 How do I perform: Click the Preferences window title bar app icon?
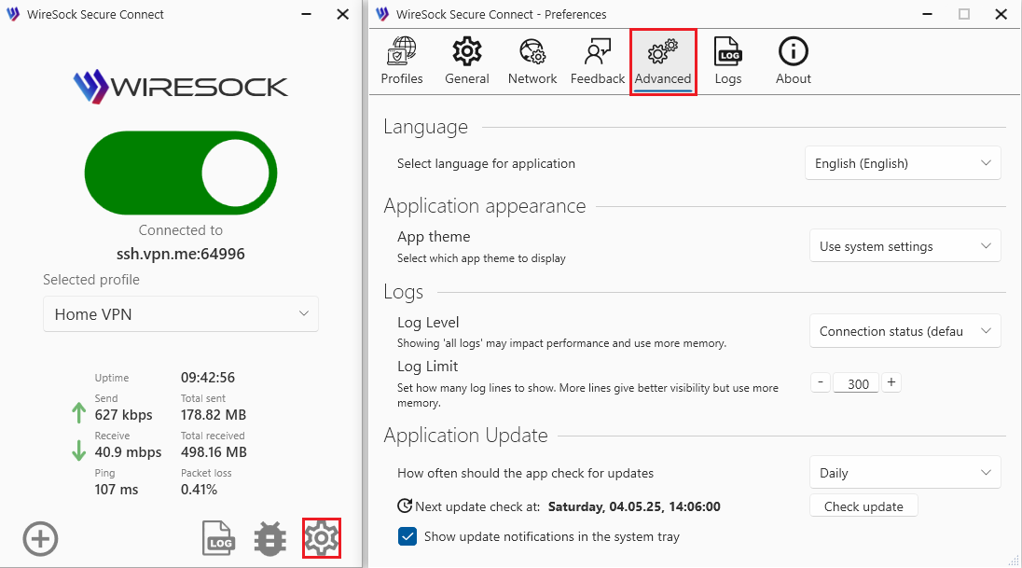coord(382,14)
